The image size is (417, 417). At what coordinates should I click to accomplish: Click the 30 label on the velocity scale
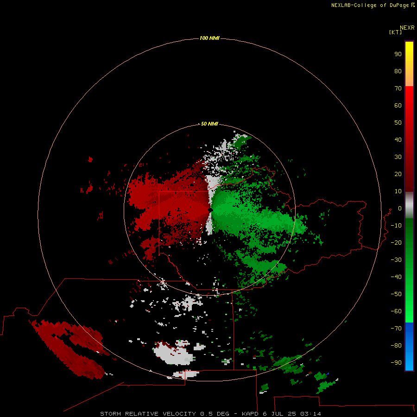point(398,157)
